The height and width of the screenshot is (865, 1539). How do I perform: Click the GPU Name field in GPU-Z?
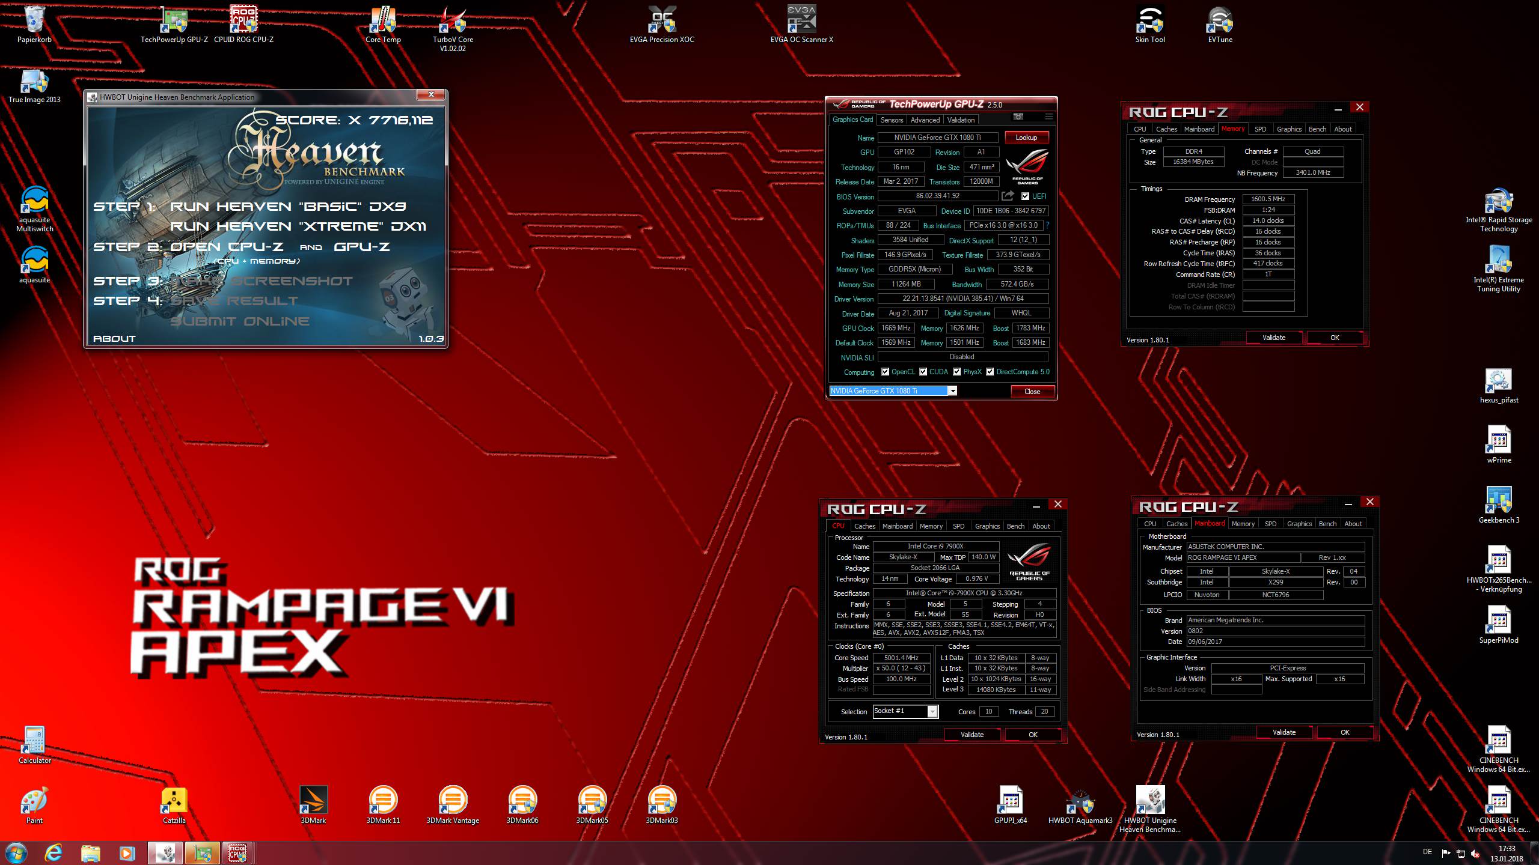coord(937,138)
